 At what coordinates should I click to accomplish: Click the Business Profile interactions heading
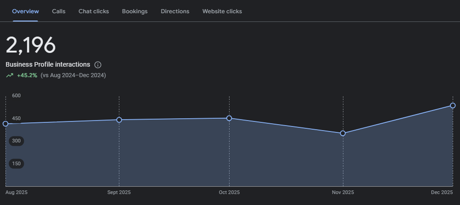coord(48,65)
